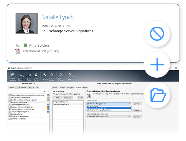Select 'Compress attachments' in the actions list
The image size is (186, 141).
tap(68, 102)
